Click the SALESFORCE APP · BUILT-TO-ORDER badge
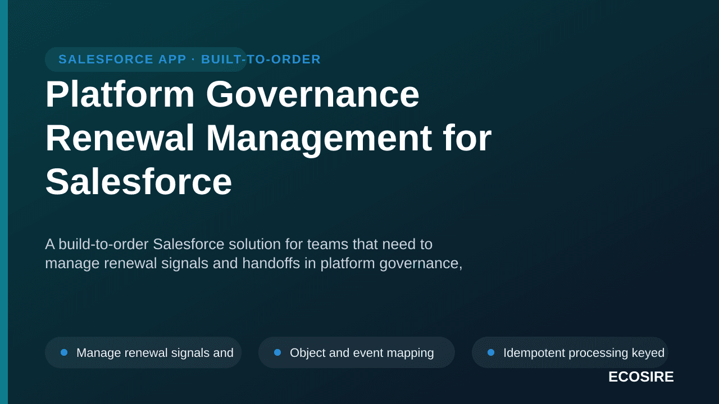This screenshot has height=404, width=719. 146,59
